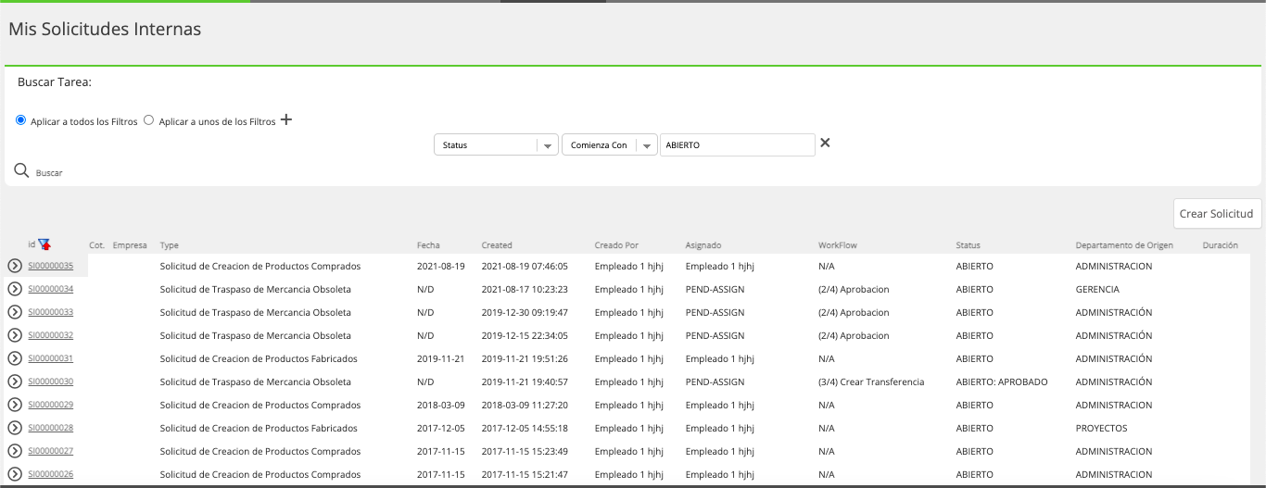
Task: Open request link SI00000027
Action: [x=50, y=451]
